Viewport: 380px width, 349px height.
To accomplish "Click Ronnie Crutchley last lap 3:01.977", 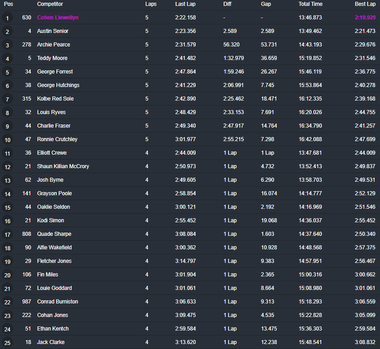I will [x=185, y=139].
